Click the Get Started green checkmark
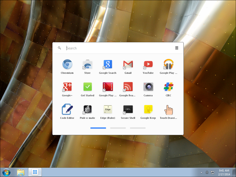This screenshot has width=236, height=177. (87, 87)
